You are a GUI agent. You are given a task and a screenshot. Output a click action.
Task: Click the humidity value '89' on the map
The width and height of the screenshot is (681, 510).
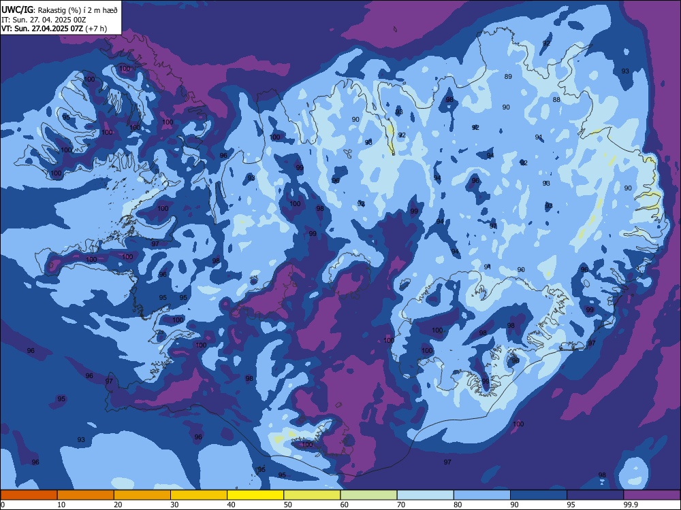tap(508, 77)
